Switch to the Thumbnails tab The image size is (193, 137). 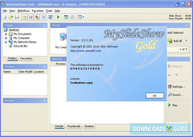(x=74, y=126)
